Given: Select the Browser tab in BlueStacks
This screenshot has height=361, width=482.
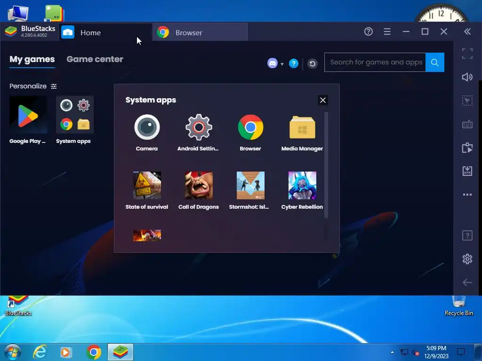Looking at the screenshot, I should click(x=200, y=32).
